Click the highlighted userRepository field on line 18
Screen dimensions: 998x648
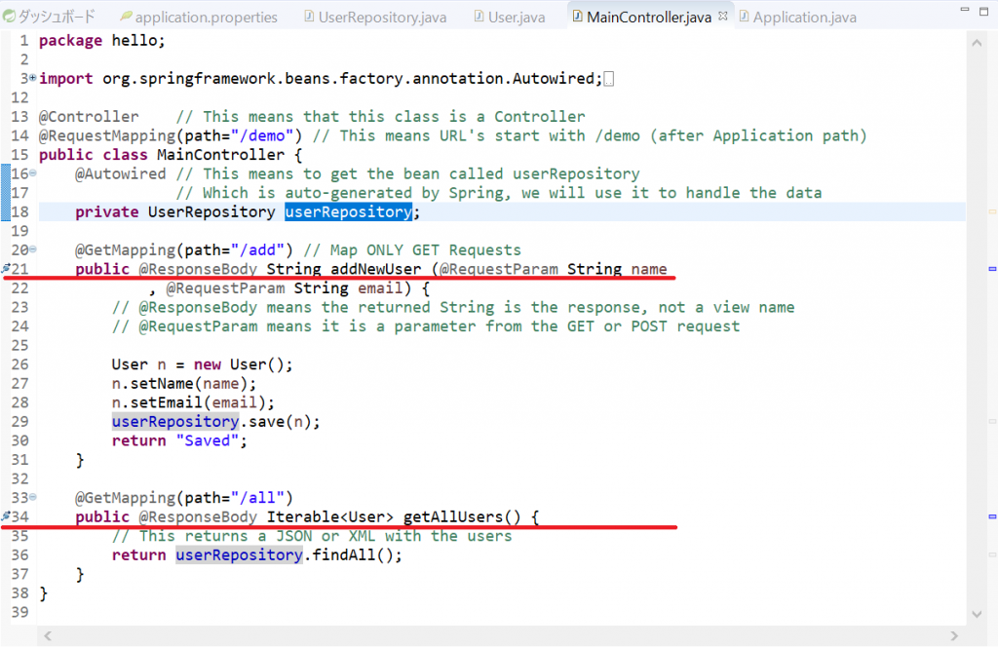[348, 212]
